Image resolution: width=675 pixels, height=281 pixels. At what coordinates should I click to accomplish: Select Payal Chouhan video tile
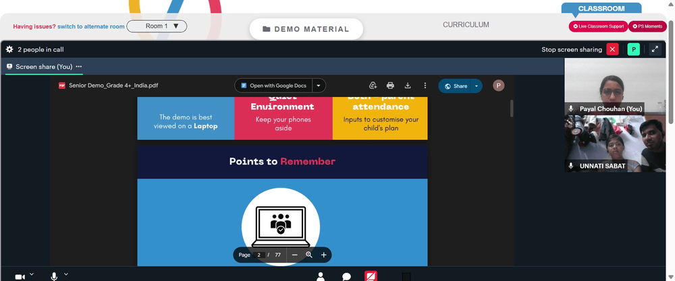pyautogui.click(x=615, y=87)
